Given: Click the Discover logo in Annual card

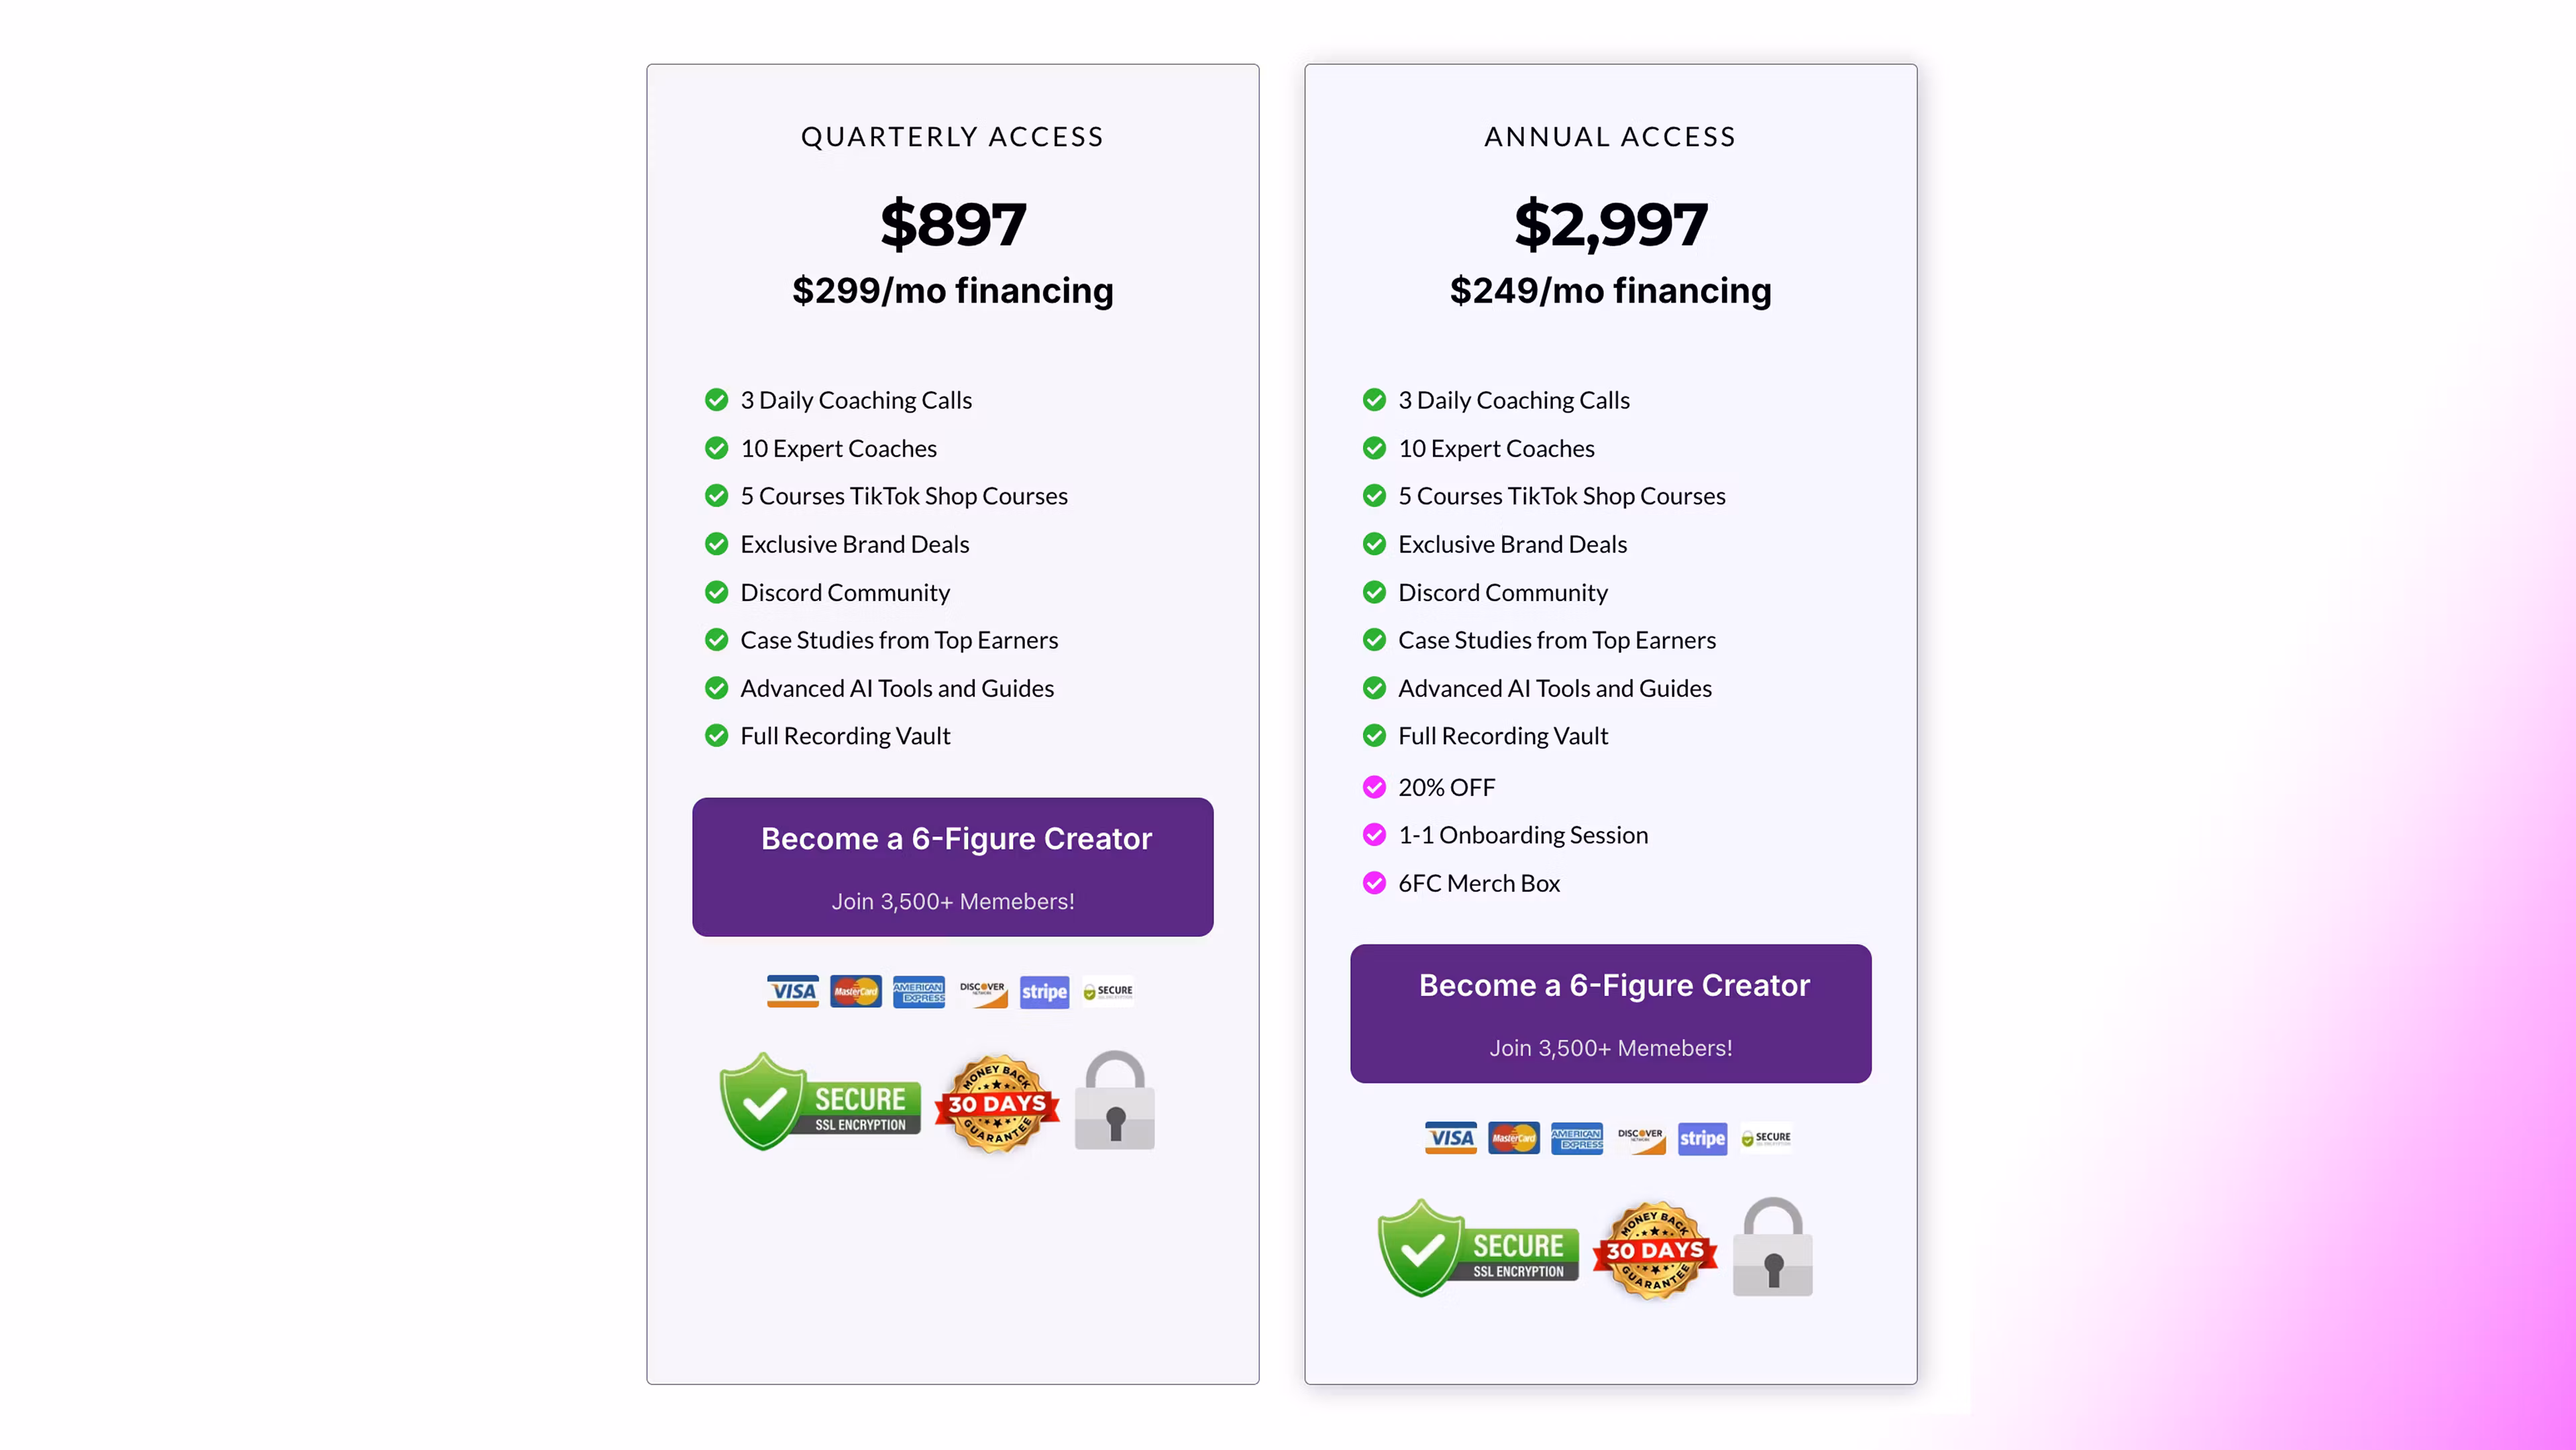Looking at the screenshot, I should pyautogui.click(x=1640, y=1138).
